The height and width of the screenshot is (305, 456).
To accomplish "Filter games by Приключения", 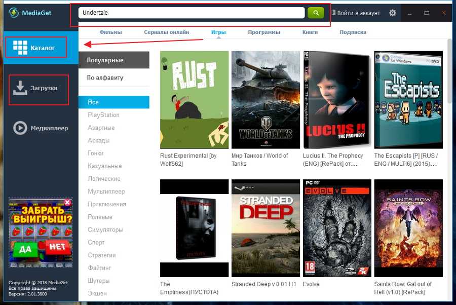I will tap(107, 204).
